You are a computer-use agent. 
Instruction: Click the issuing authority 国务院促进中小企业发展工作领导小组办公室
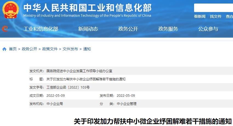coord(79,71)
